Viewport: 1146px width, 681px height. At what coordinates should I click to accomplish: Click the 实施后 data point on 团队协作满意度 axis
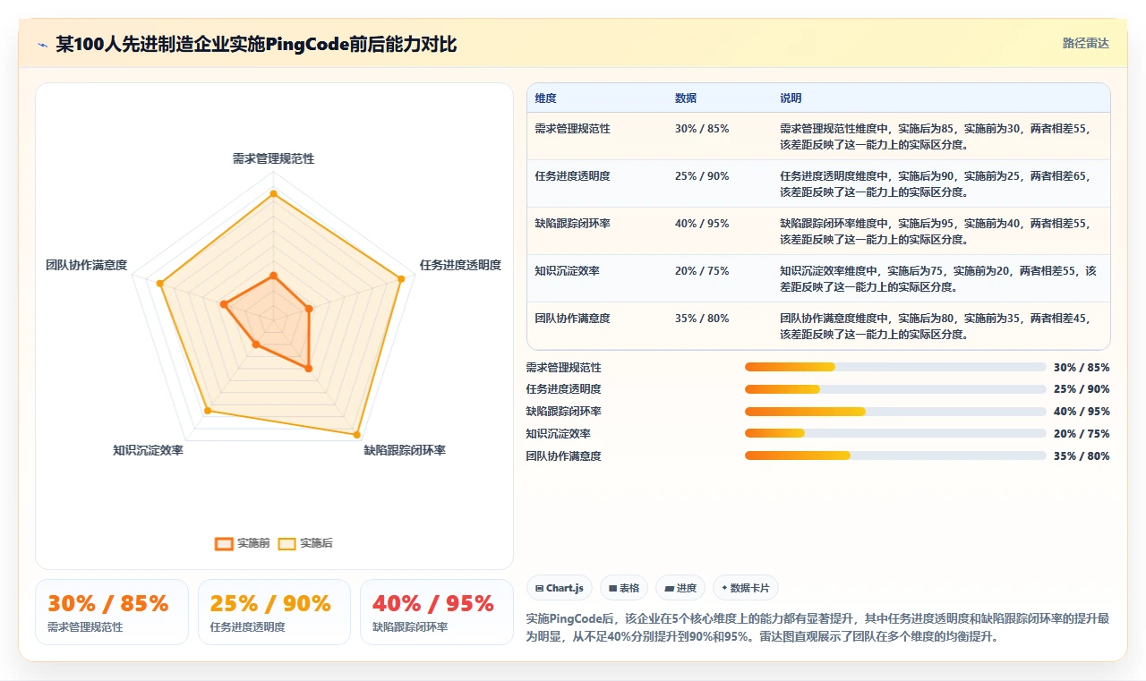160,284
